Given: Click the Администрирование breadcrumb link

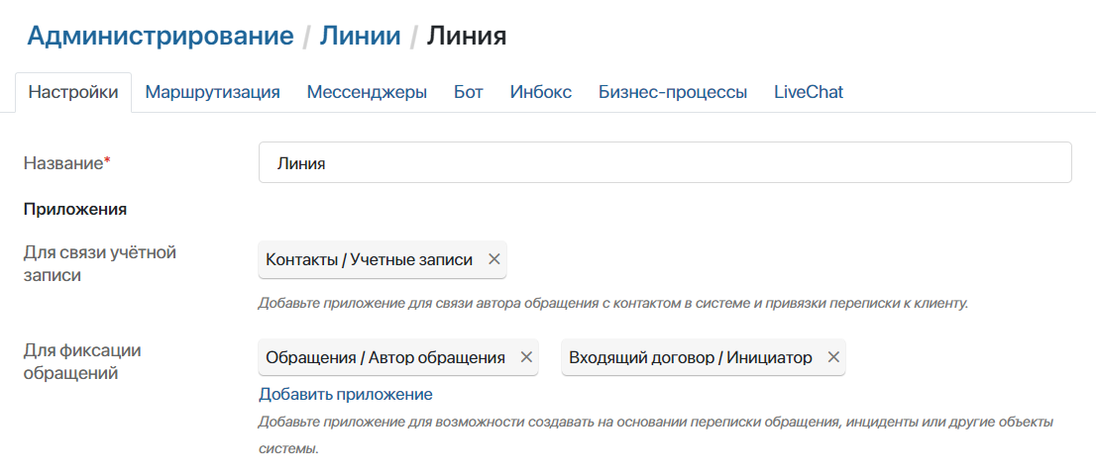Looking at the screenshot, I should [161, 37].
